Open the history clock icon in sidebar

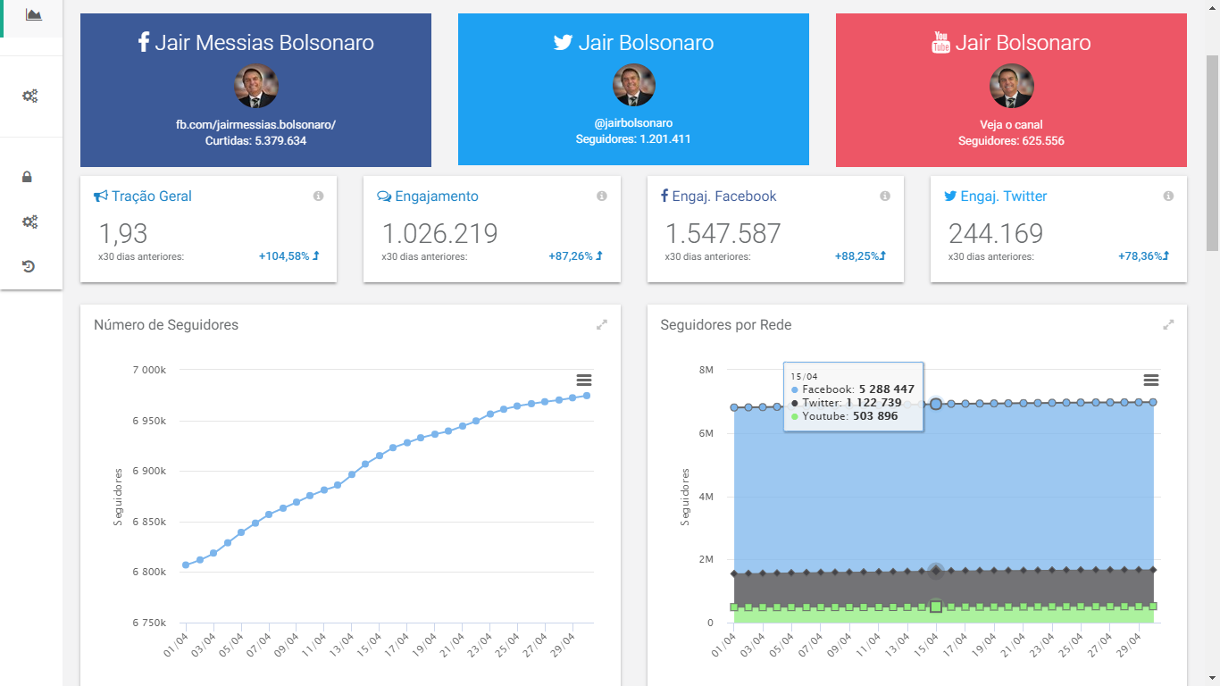[29, 266]
